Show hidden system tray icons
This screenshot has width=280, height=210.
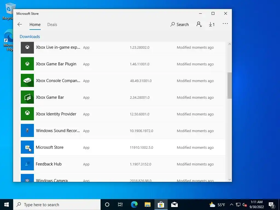(x=231, y=205)
